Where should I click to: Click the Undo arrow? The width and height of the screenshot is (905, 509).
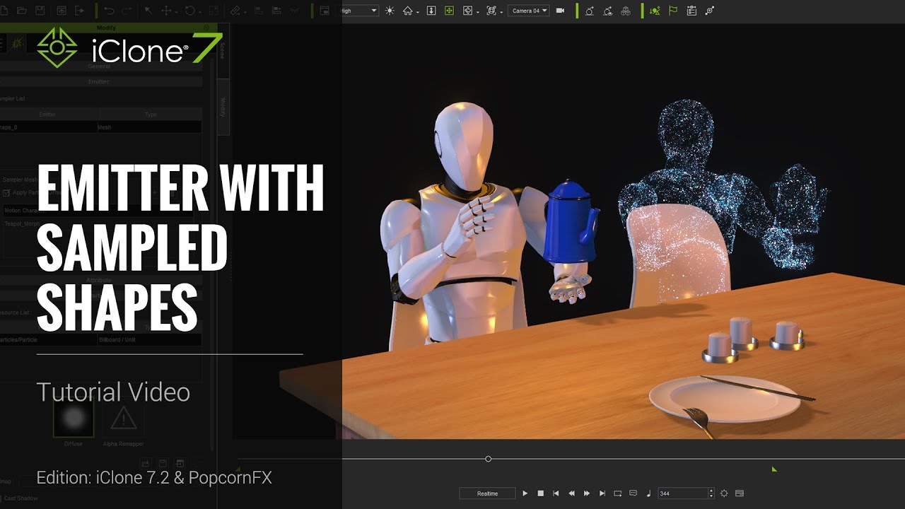[108, 11]
